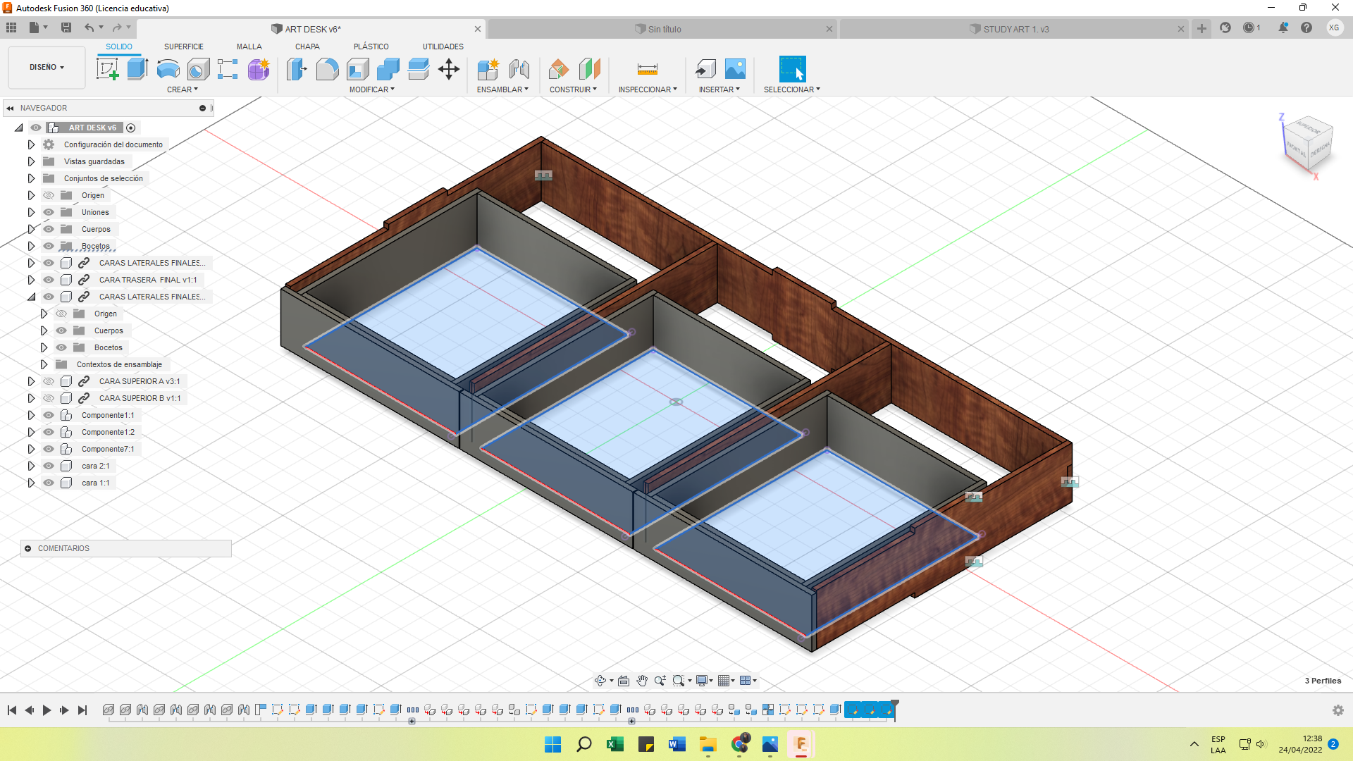This screenshot has width=1353, height=761.
Task: Switch to the SUPERFICIE tab
Action: (x=184, y=47)
